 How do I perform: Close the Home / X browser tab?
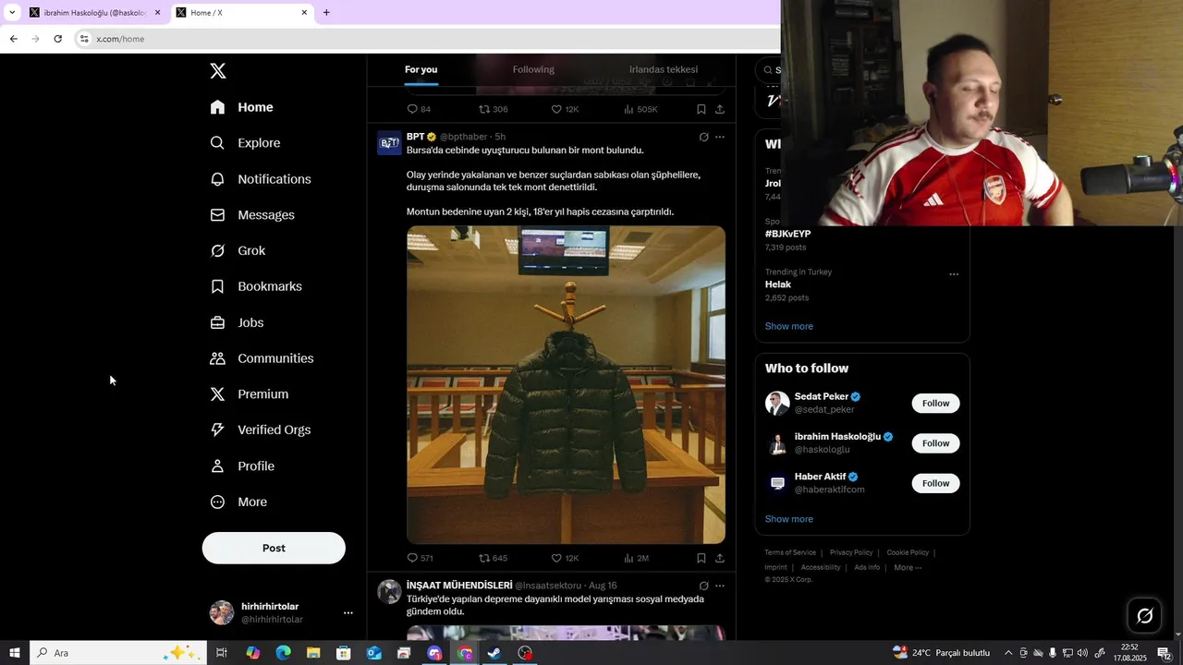(304, 13)
